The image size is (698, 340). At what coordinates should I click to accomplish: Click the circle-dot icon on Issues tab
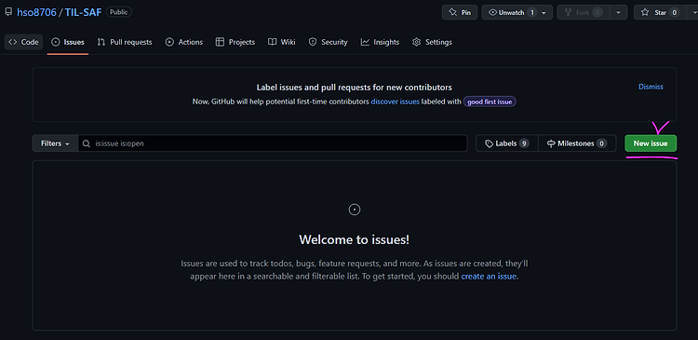[x=56, y=42]
